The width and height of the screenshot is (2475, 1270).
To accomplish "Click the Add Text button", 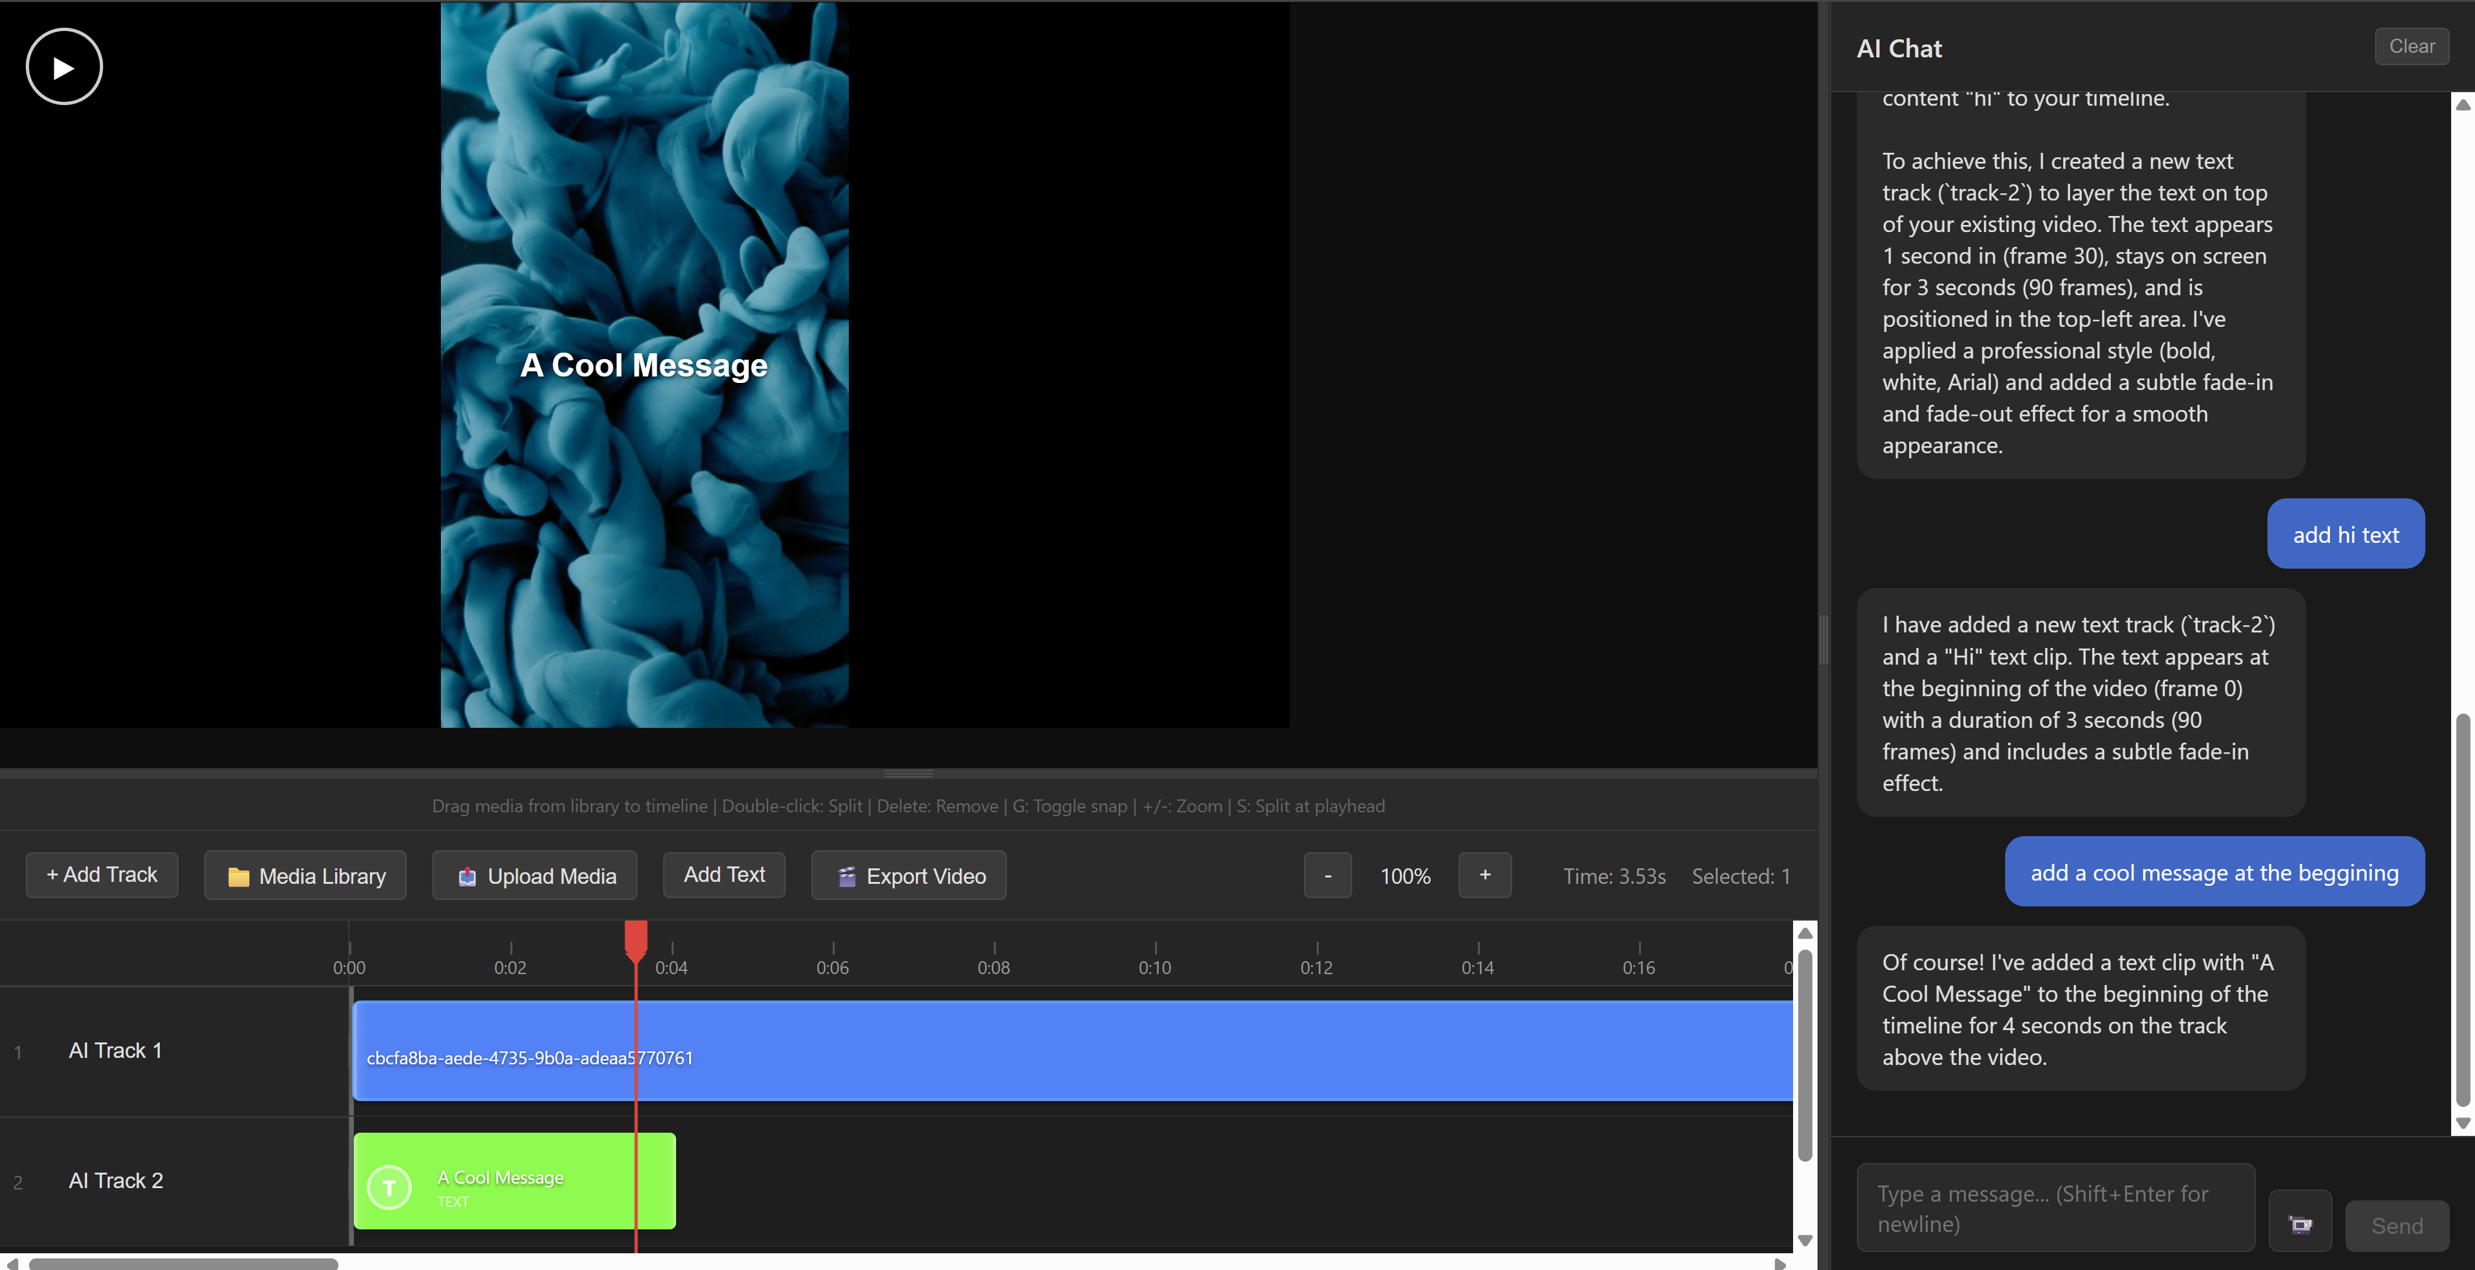I will click(x=723, y=875).
